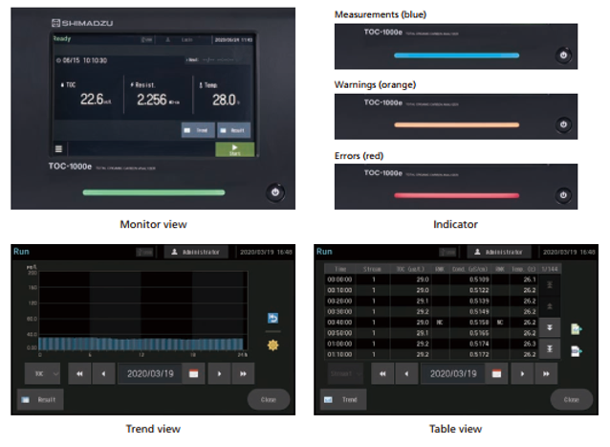Click the double-forward button in Table view
The image size is (610, 447).
[x=546, y=374]
